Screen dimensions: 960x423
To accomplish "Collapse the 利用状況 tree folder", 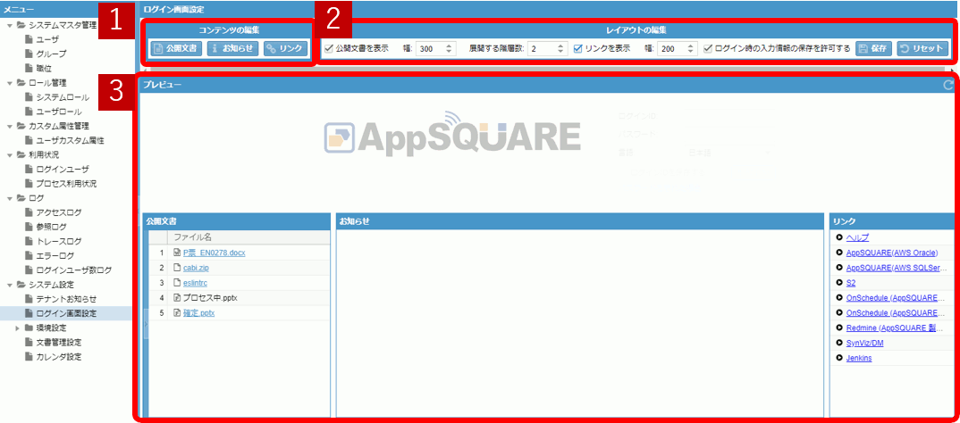I will coord(9,154).
